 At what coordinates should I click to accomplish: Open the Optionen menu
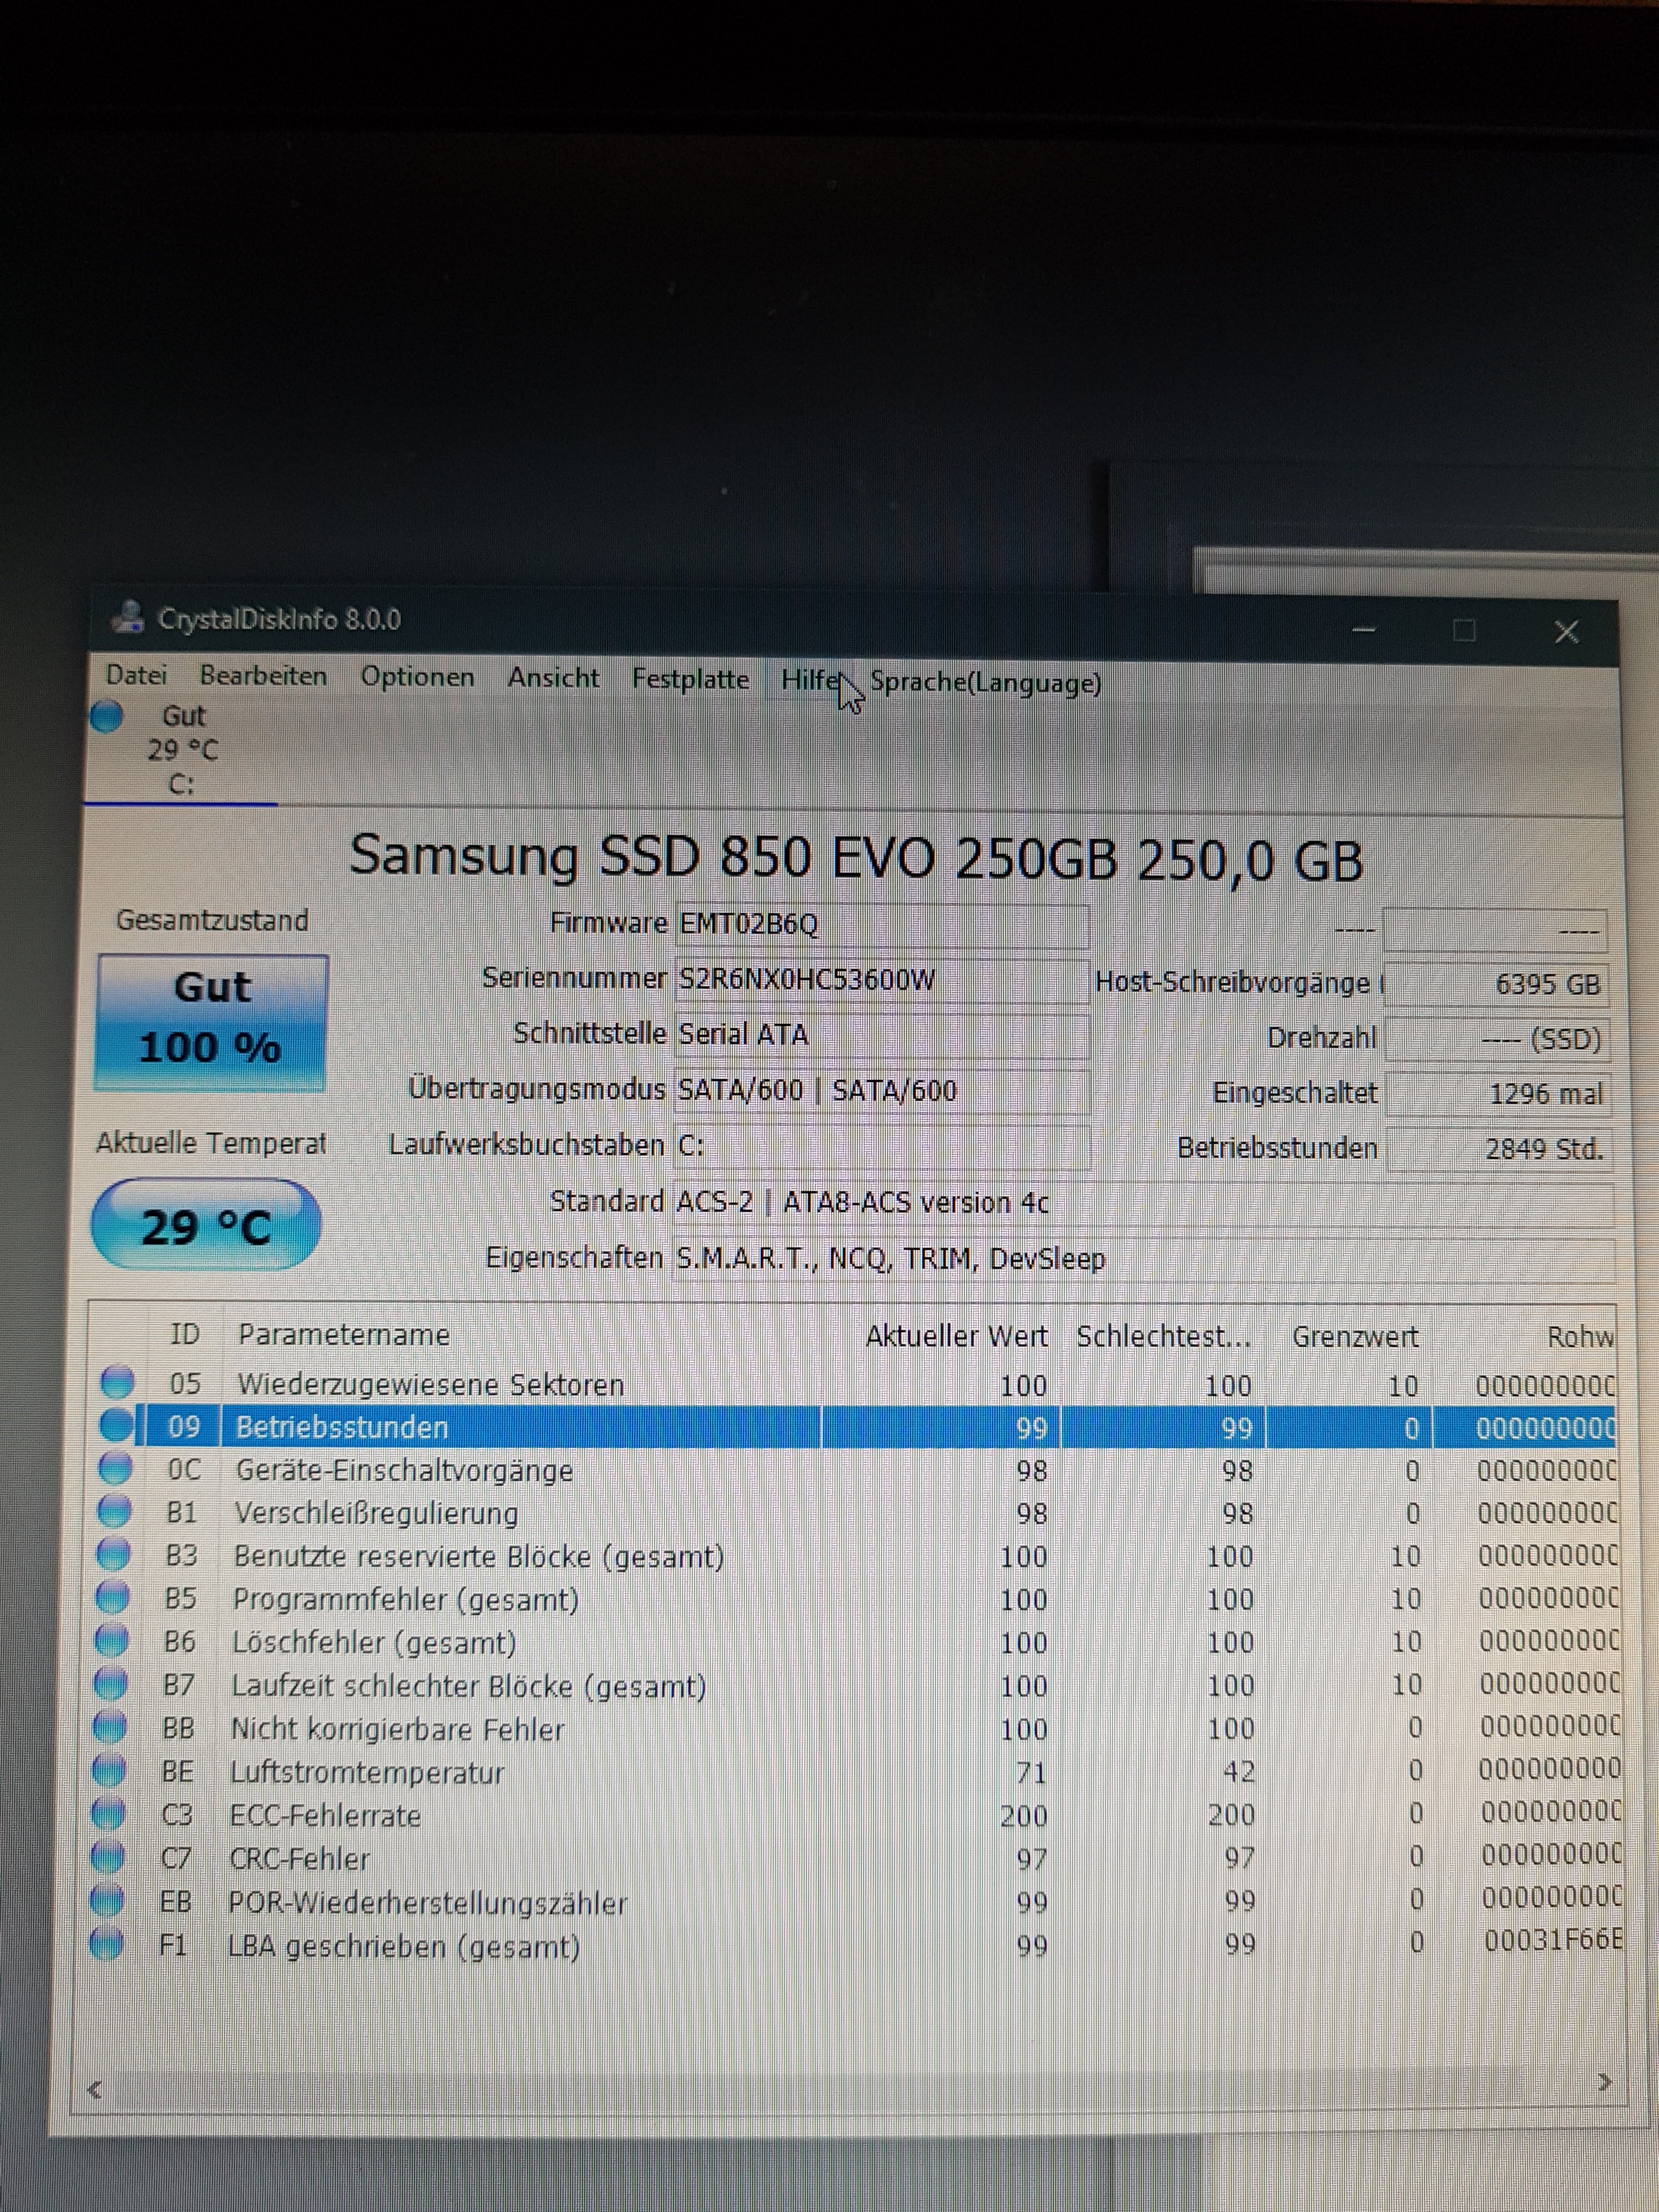[417, 677]
